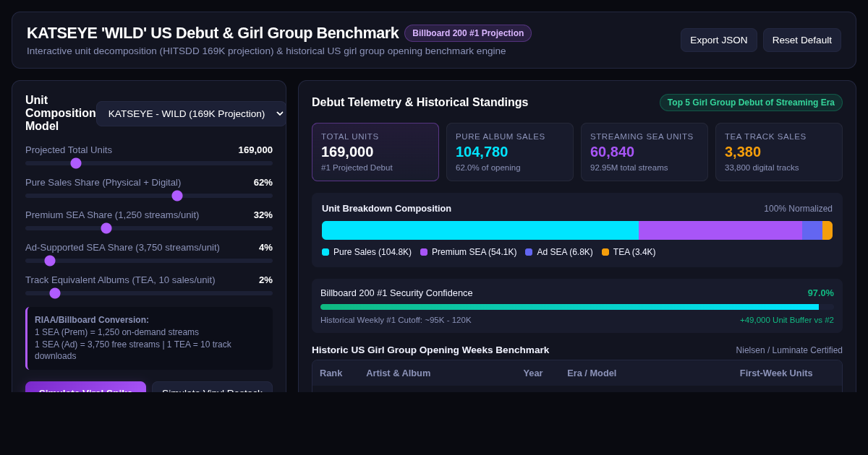The width and height of the screenshot is (868, 455).
Task: Open the KATSEYE - WILD projection dropdown
Action: click(x=191, y=113)
